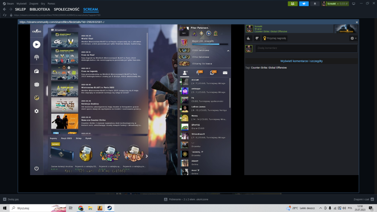Viewport: 377px width, 212px height.
Task: Open the Gry menu
Action: [43, 4]
